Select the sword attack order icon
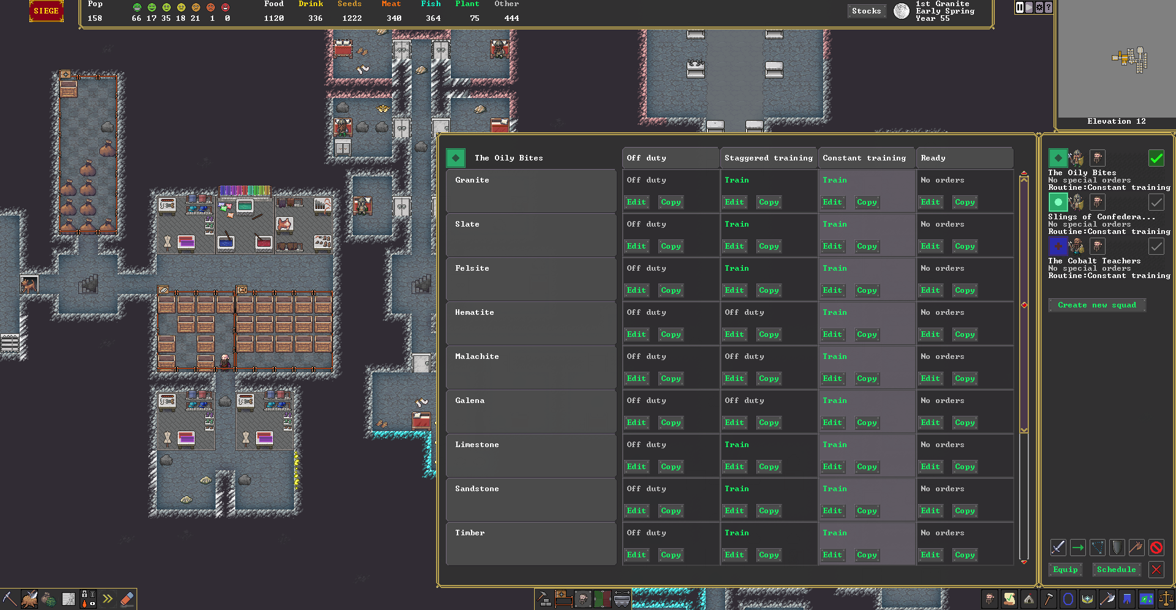This screenshot has height=610, width=1176. [x=1057, y=548]
